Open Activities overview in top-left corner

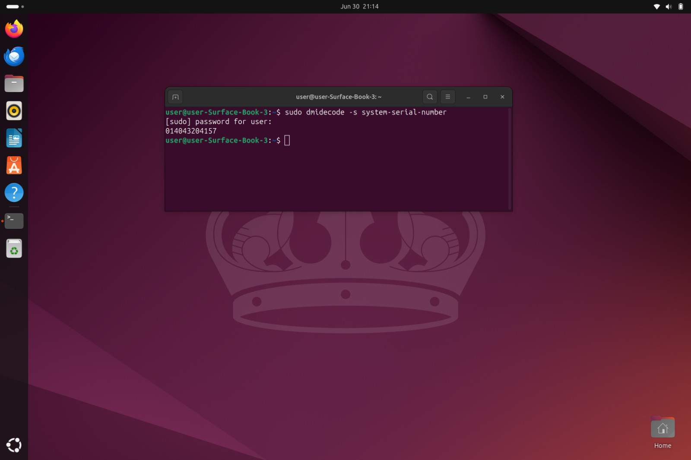point(15,6)
